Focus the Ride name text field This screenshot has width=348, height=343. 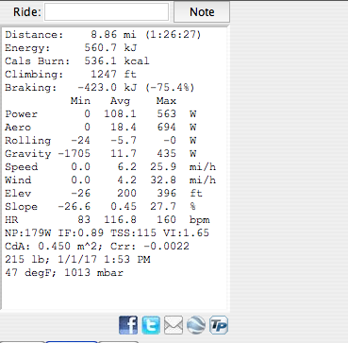pos(107,12)
